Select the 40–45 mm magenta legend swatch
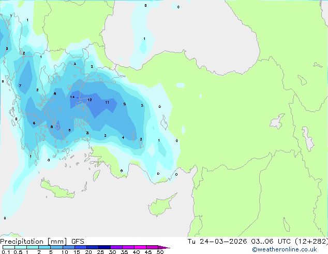The width and height of the screenshot is (328, 254). pos(140,247)
